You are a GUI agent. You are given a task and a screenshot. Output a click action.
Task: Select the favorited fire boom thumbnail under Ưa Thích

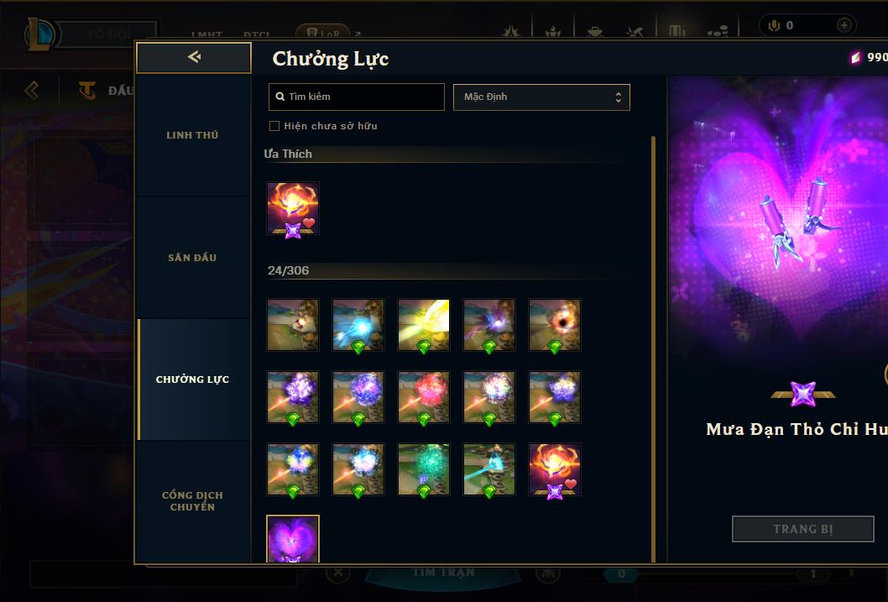[293, 208]
